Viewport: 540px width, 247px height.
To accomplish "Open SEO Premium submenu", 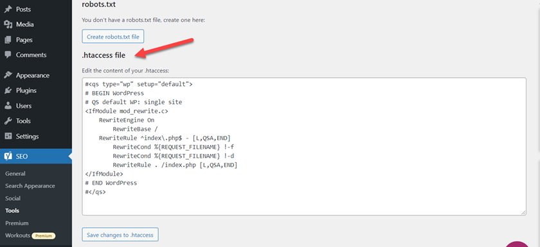I will pos(17,223).
